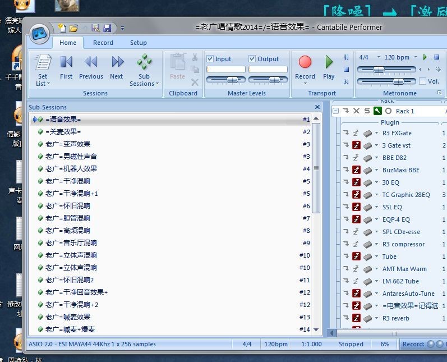The image size is (447, 362).
Task: Switch to the Record ribbon tab
Action: click(103, 43)
